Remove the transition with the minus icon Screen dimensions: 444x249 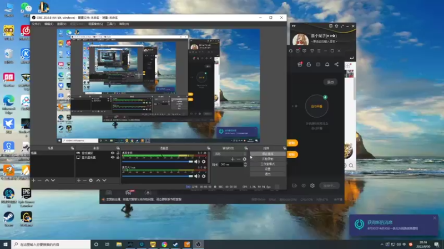click(x=239, y=159)
